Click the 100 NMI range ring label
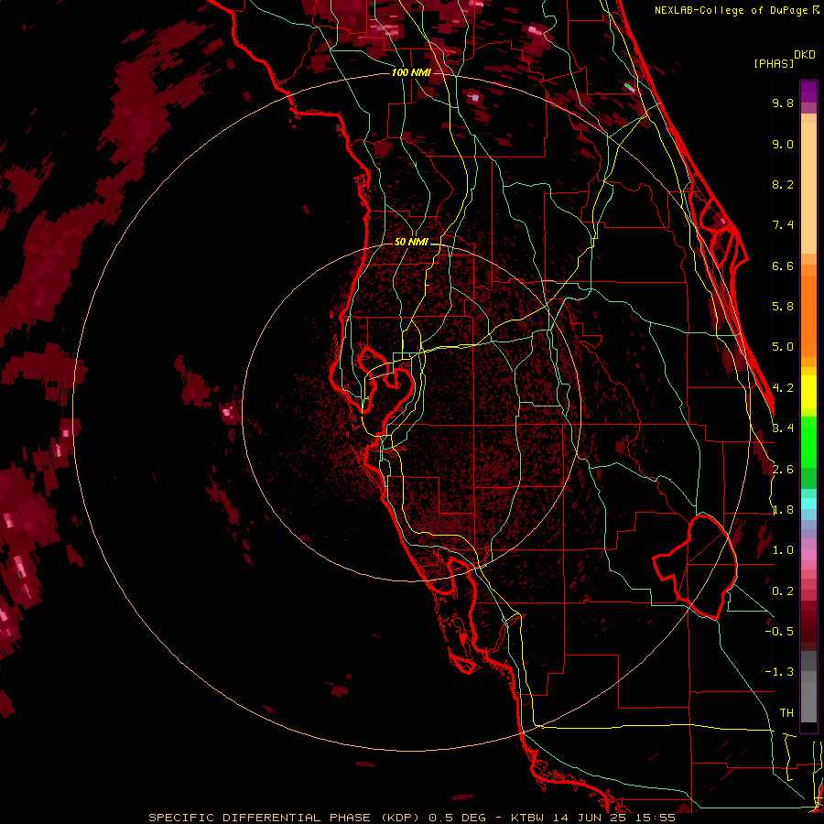 [x=411, y=72]
